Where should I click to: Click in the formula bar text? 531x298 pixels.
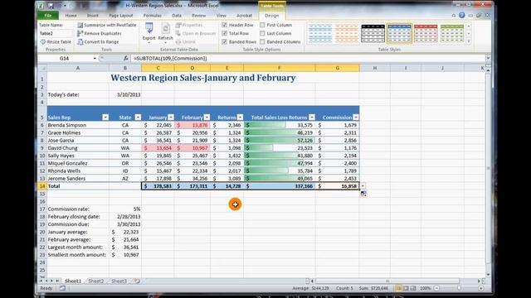coord(170,59)
